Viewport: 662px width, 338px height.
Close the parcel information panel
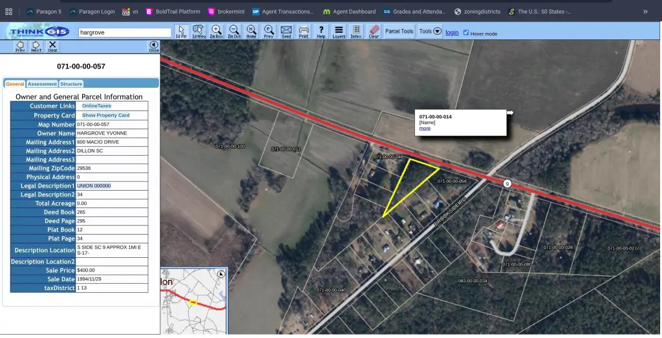[154, 47]
